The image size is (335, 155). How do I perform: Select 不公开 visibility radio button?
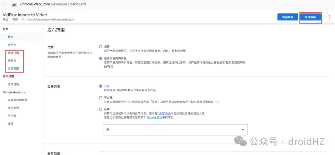(100, 98)
